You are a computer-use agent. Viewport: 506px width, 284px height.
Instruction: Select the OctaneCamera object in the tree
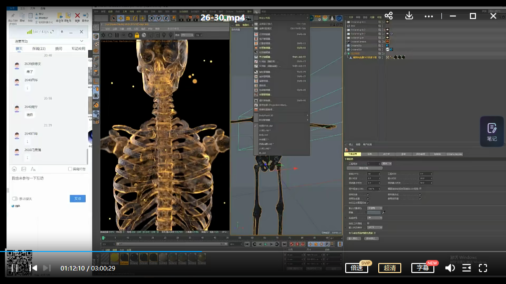(x=359, y=41)
